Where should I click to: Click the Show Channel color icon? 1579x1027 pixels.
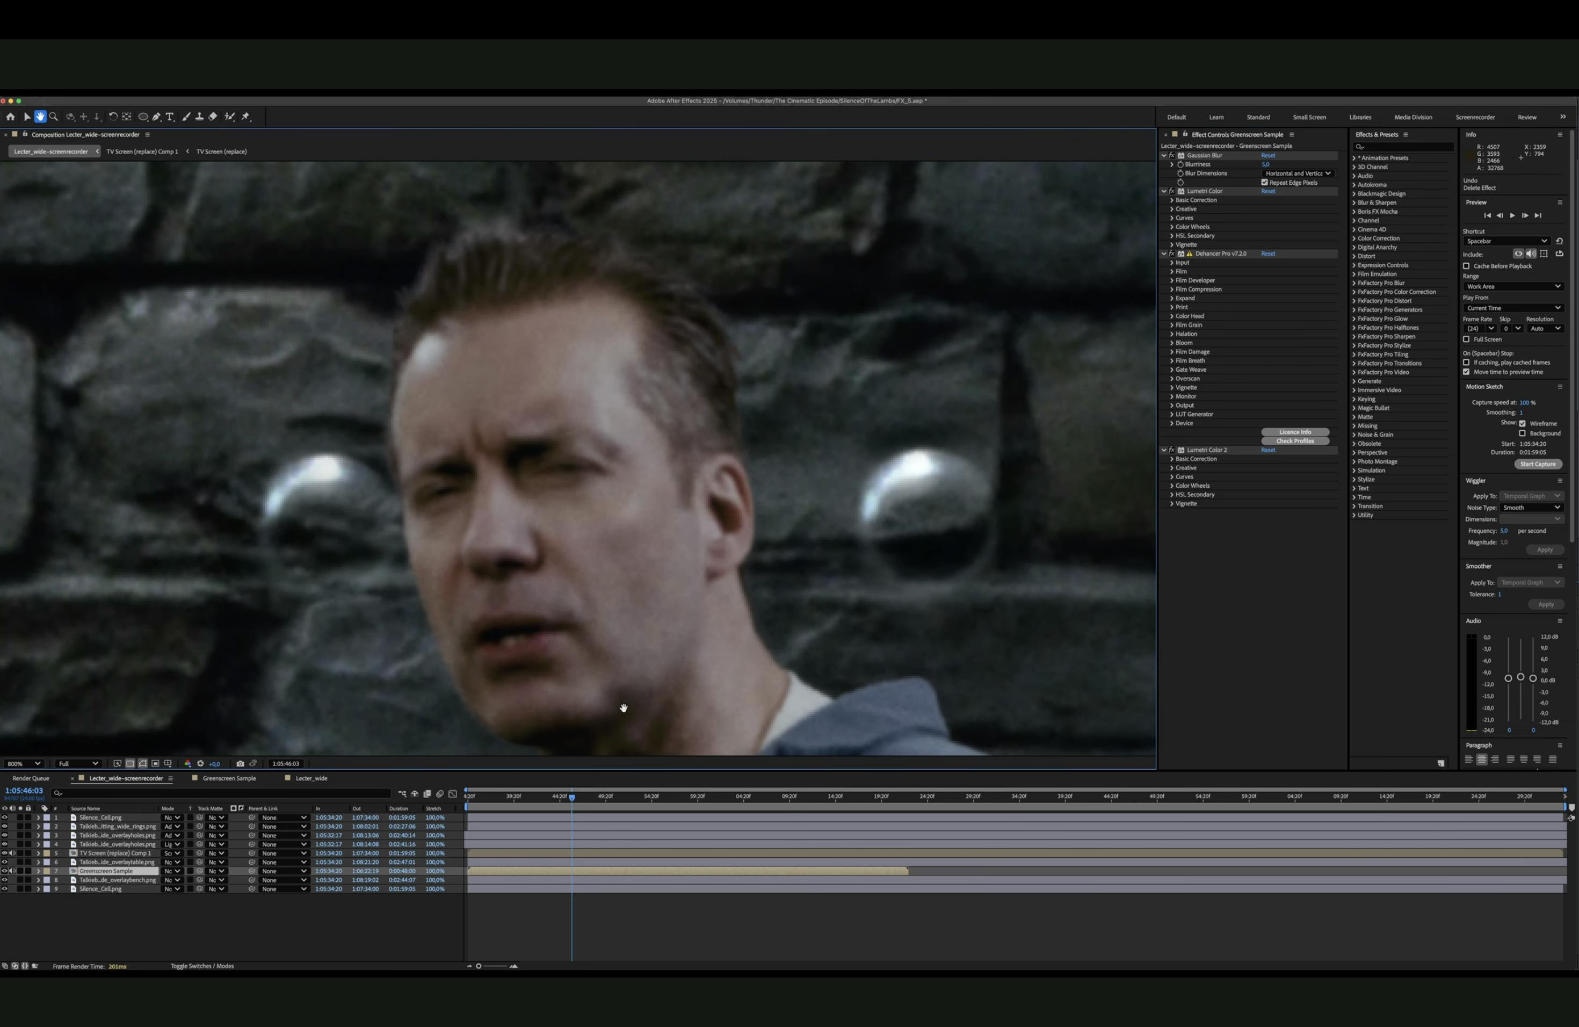click(188, 764)
